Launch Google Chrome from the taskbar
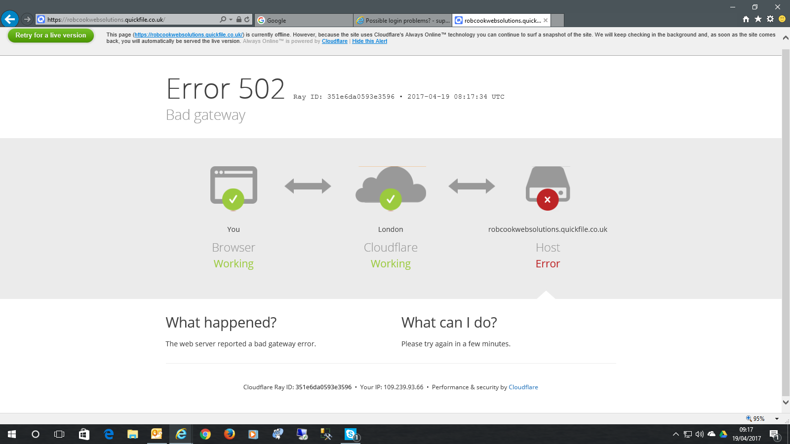The height and width of the screenshot is (444, 790). coord(205,434)
